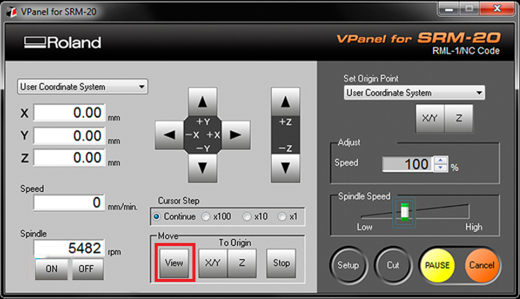
Task: Select the x100 cursor step option
Action: 206,217
